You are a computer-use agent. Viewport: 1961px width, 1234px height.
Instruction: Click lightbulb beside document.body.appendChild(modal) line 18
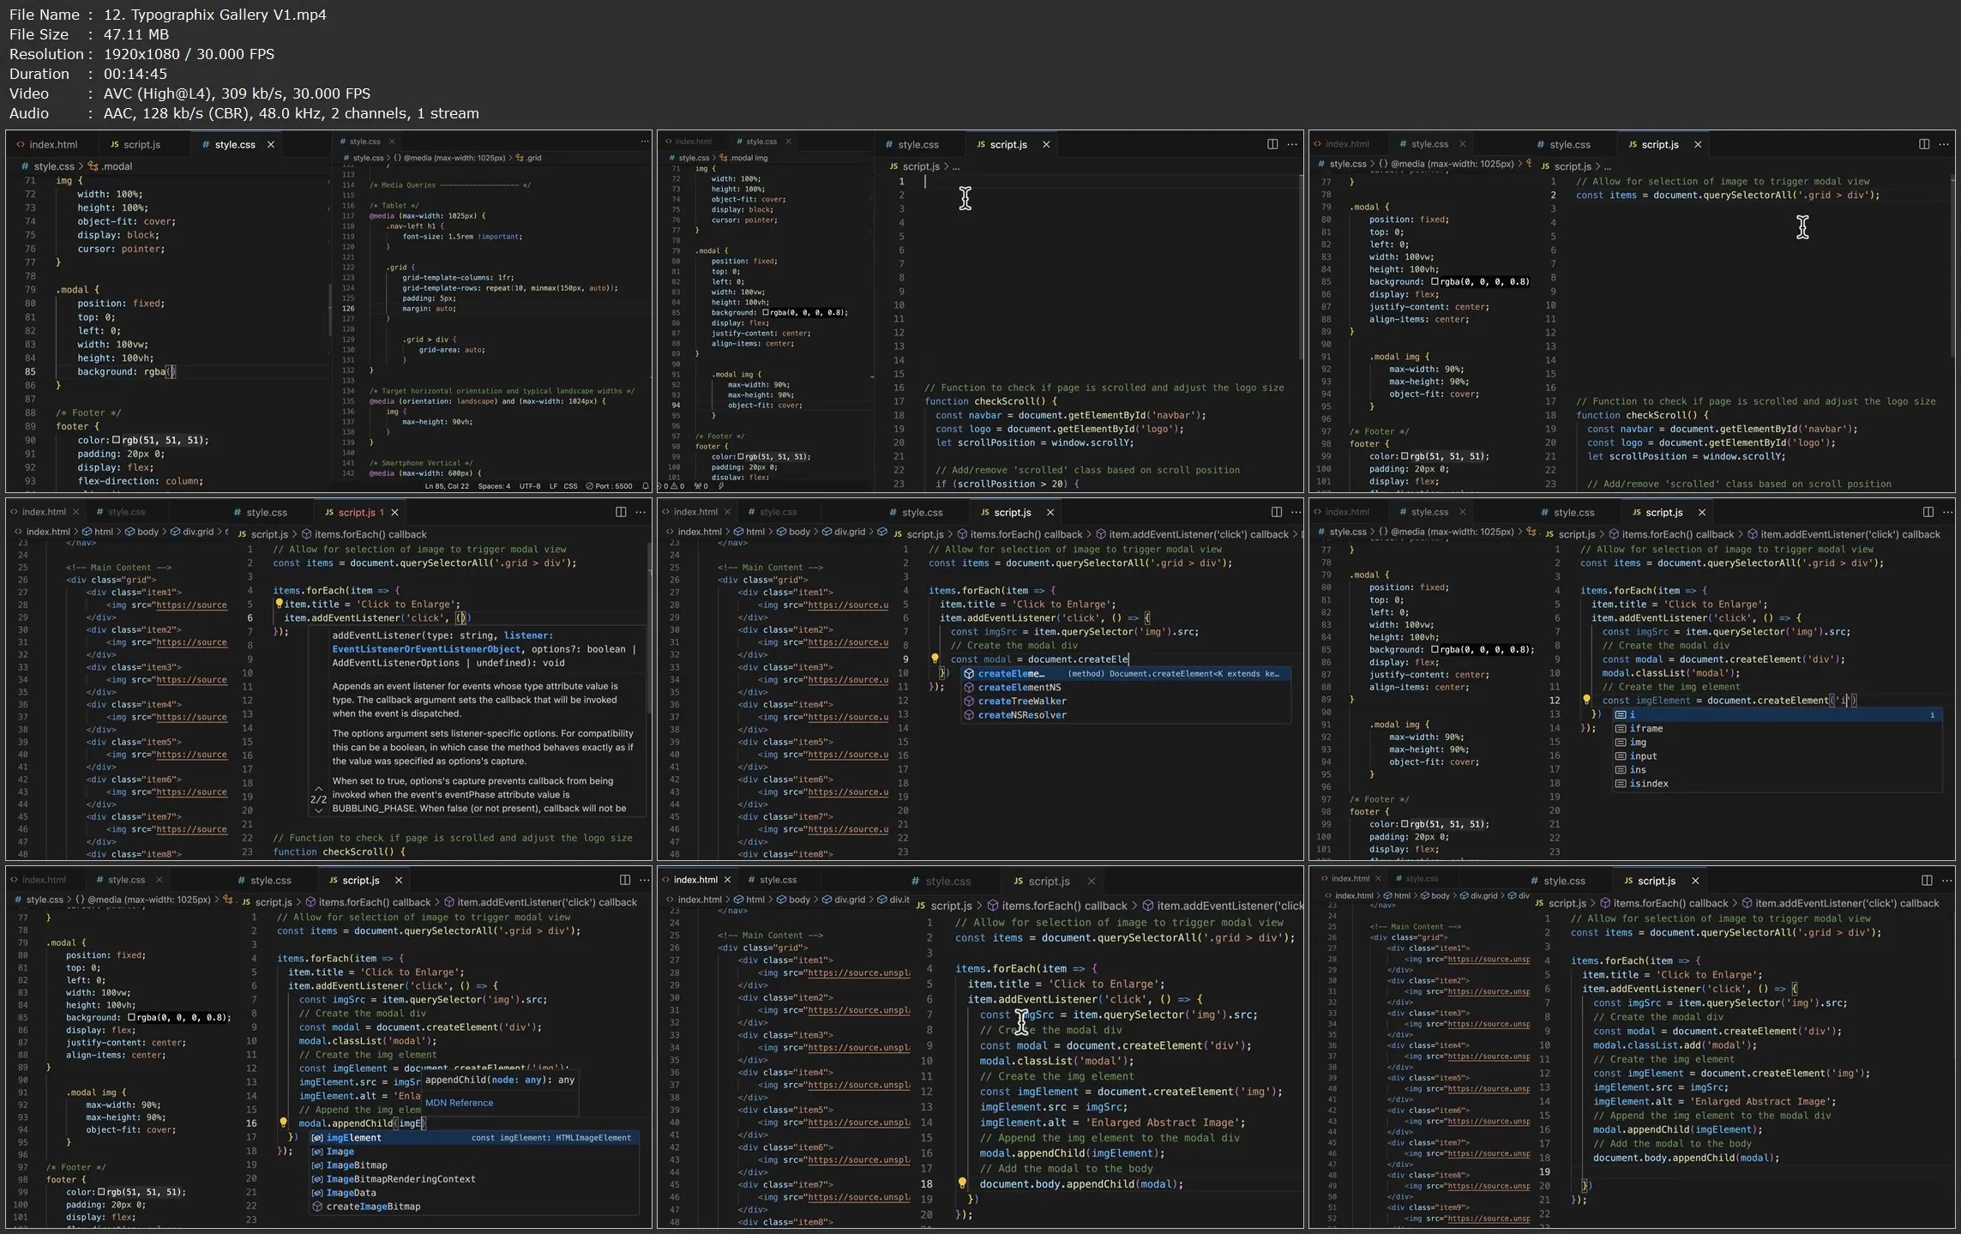click(962, 1183)
